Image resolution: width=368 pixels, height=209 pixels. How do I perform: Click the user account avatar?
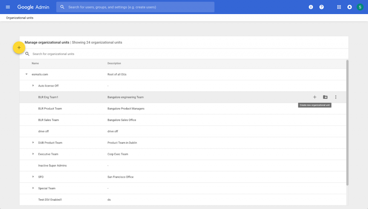click(x=360, y=7)
